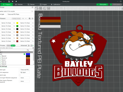The image size is (123, 92).
Task: Switch process scope to Global
Action: pos(8,45)
